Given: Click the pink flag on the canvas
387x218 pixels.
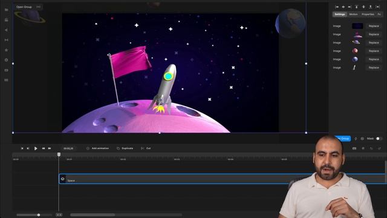Looking at the screenshot, I should [130, 62].
